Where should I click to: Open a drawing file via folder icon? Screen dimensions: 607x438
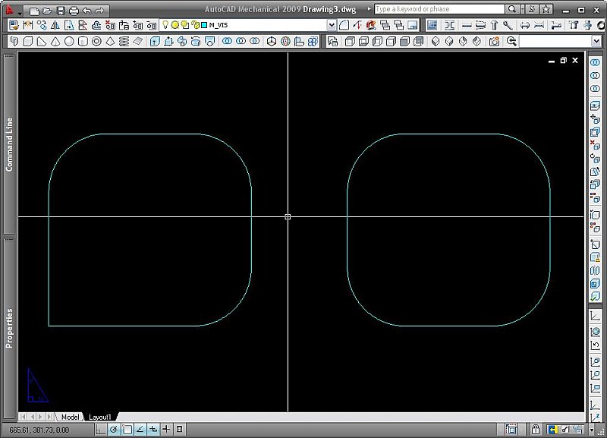tap(48, 11)
